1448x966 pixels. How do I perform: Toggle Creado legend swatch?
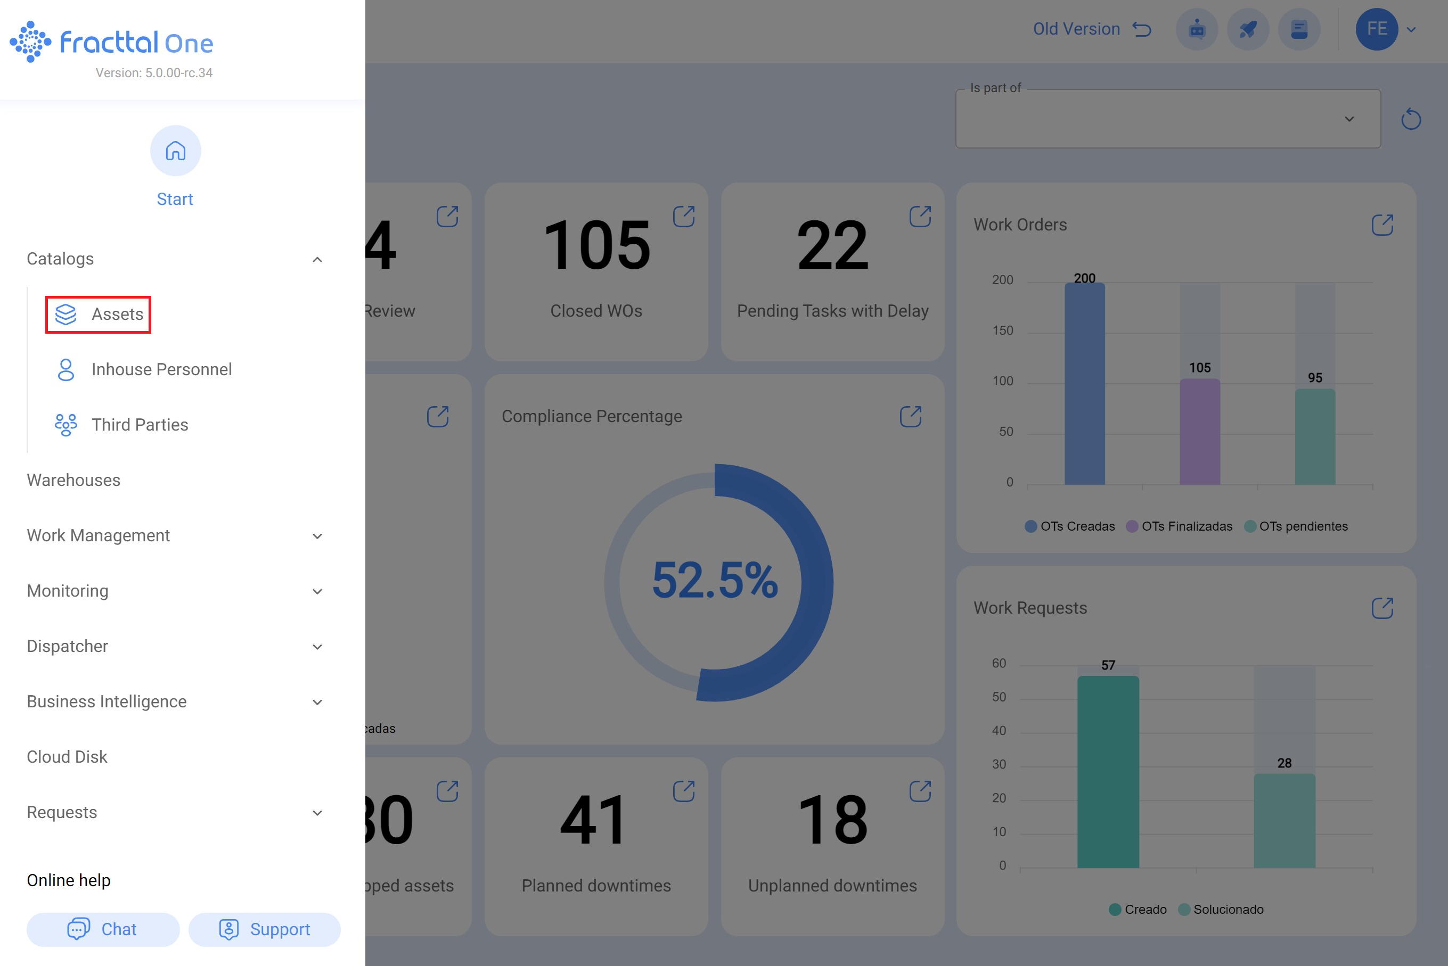click(x=1115, y=910)
